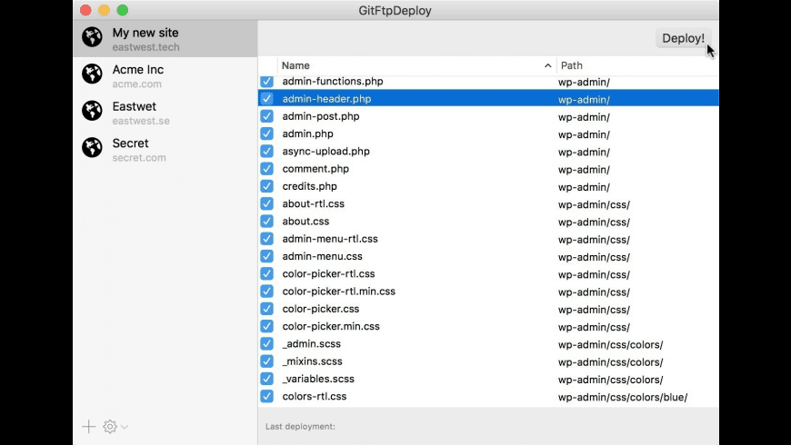Select Secret site name

(x=130, y=143)
